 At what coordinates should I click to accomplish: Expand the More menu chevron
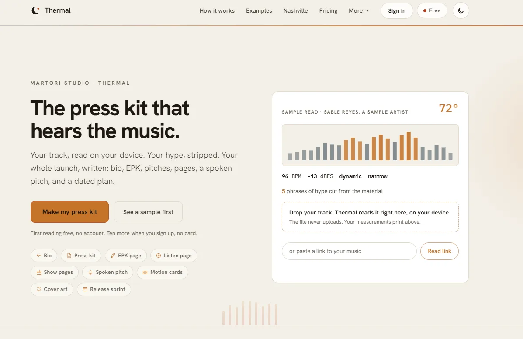[367, 10]
